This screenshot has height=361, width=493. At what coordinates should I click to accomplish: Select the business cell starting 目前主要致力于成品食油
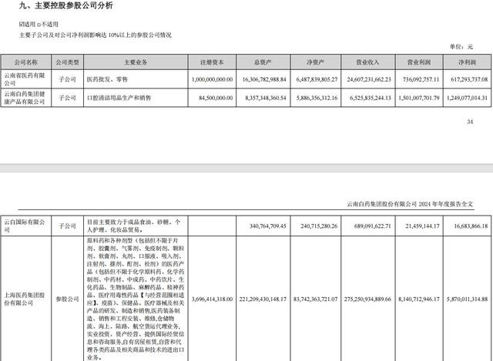click(133, 226)
